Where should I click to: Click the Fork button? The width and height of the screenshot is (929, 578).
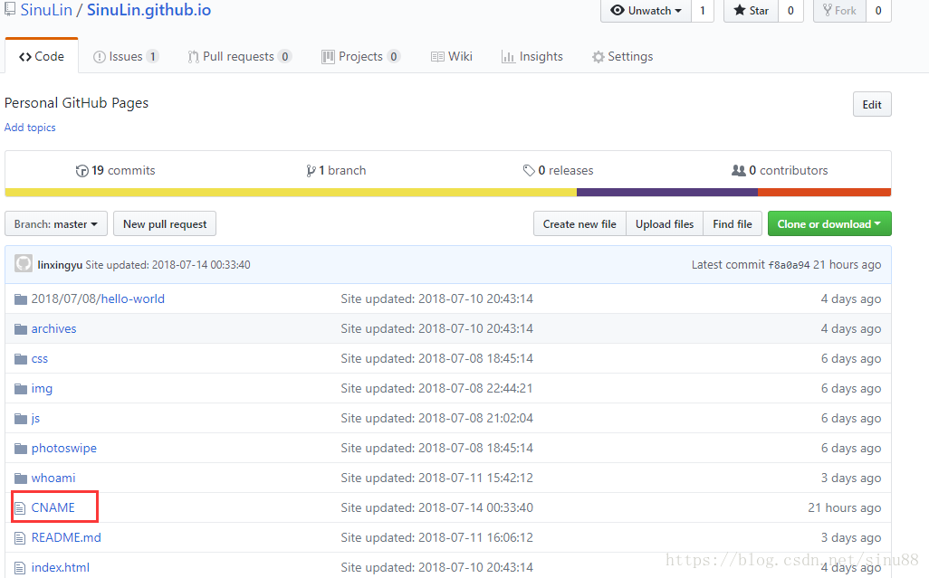tap(839, 11)
